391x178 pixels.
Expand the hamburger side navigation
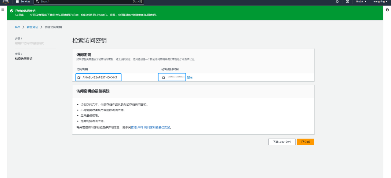3,10
